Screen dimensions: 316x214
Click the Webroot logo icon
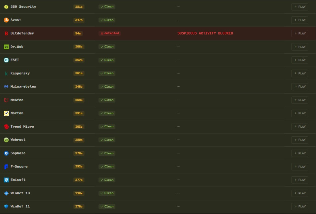coord(6,140)
